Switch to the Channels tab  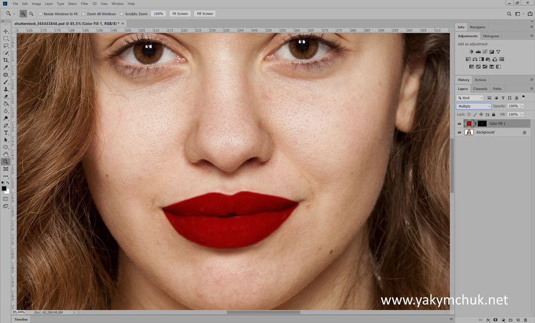click(x=480, y=89)
